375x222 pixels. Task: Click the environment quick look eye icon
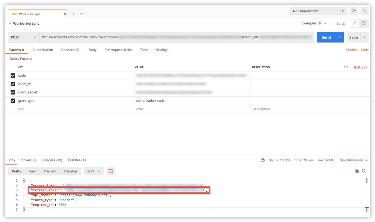354,11
